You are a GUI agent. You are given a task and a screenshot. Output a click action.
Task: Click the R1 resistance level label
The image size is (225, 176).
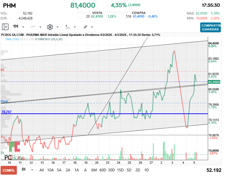[2, 70]
